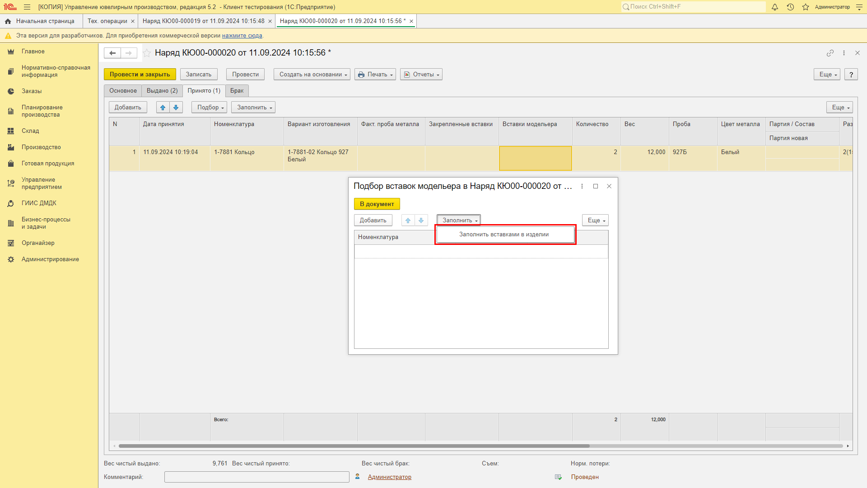Open table Еще menu
The width and height of the screenshot is (867, 488).
click(839, 108)
